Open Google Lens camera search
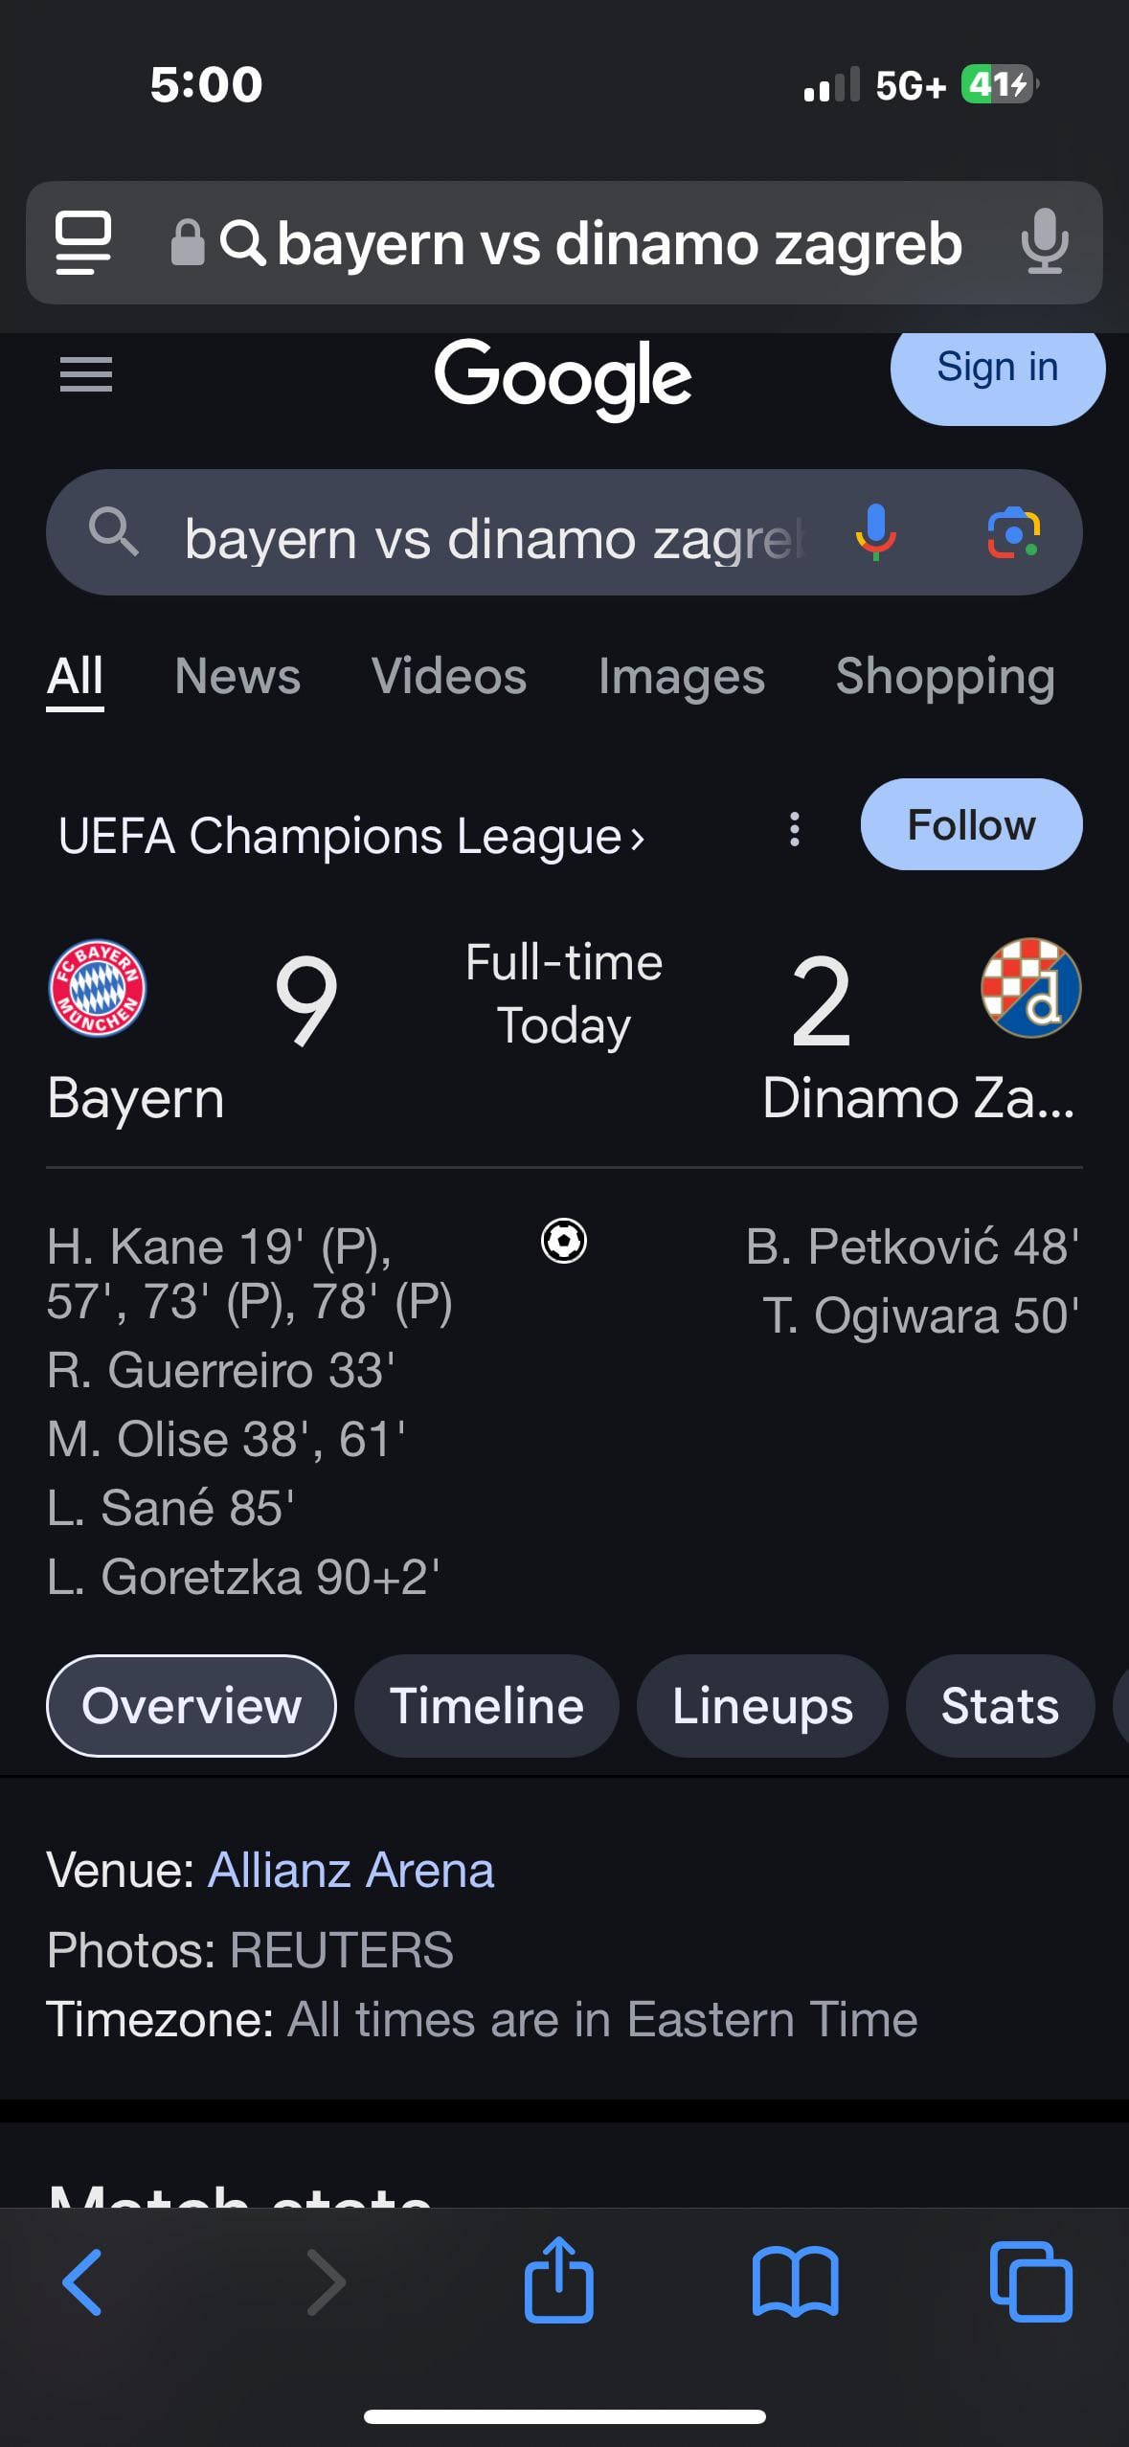Image resolution: width=1129 pixels, height=2447 pixels. pos(1013,532)
